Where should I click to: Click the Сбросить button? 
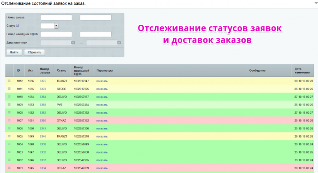34,53
